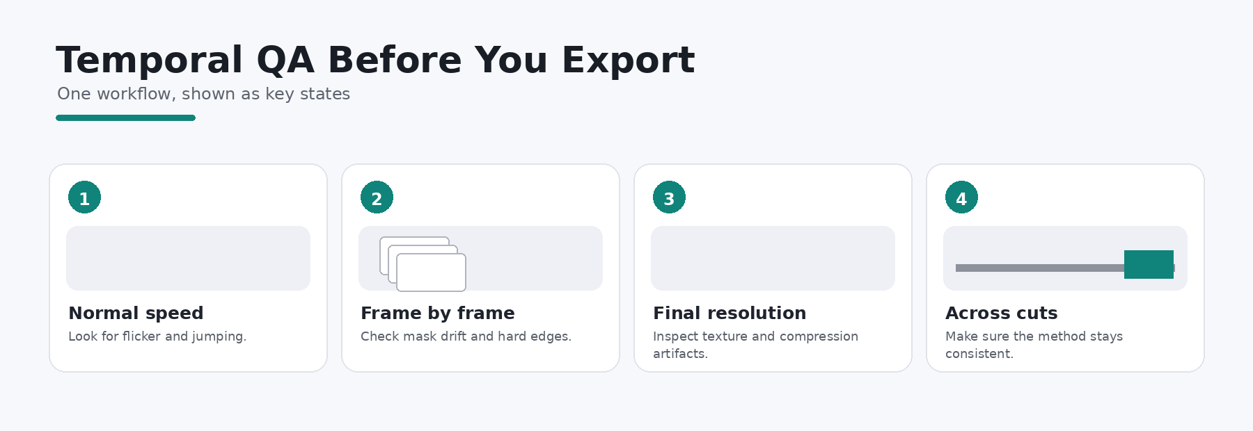Click the step 3 number badge
1253x431 pixels.
pos(669,197)
